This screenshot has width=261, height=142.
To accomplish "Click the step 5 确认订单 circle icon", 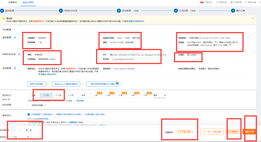I will (x=233, y=10).
